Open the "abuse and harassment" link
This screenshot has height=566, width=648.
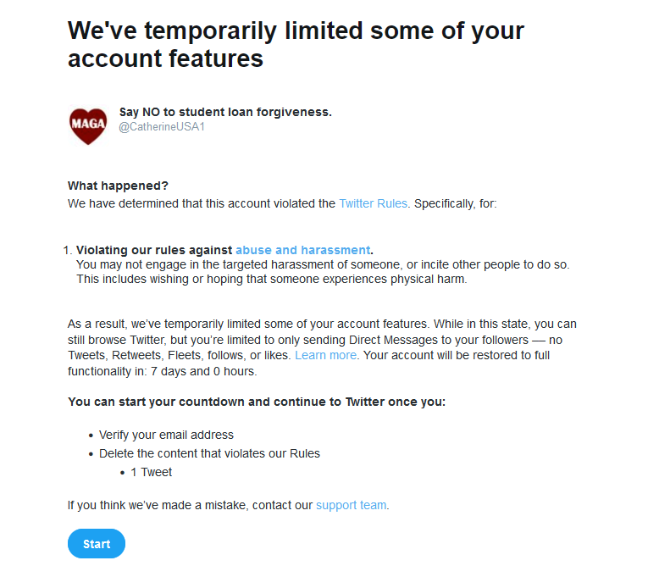click(302, 250)
